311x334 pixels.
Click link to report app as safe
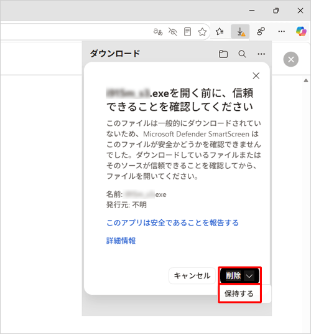[x=172, y=223]
